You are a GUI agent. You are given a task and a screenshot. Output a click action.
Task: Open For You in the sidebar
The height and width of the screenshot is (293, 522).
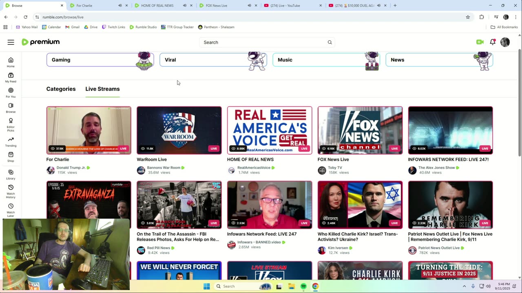tap(11, 93)
